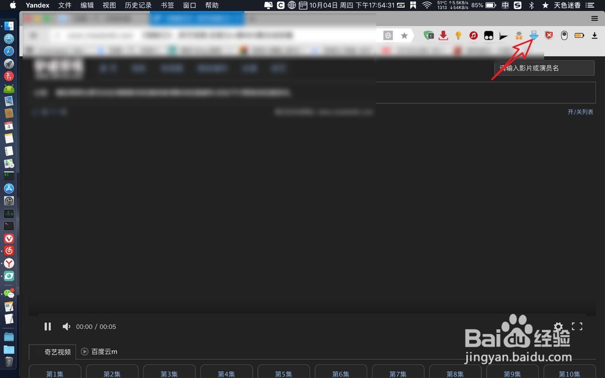Open the 编辑 menu
The width and height of the screenshot is (605, 378).
tap(87, 5)
